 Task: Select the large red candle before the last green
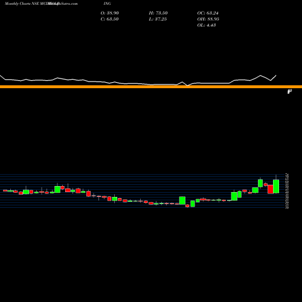(x=271, y=189)
